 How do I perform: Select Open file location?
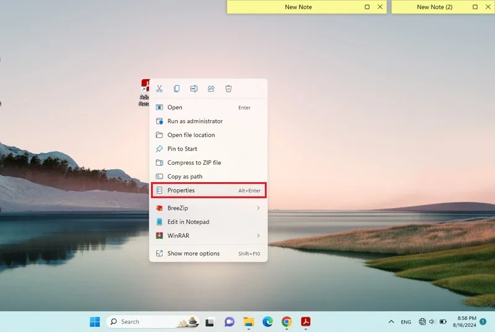(209, 135)
